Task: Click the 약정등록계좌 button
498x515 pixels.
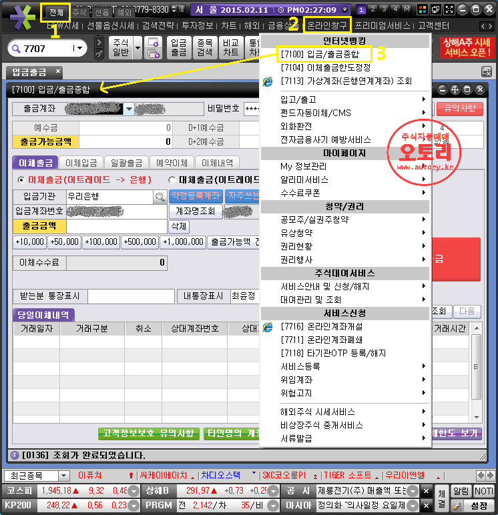Action: (196, 196)
